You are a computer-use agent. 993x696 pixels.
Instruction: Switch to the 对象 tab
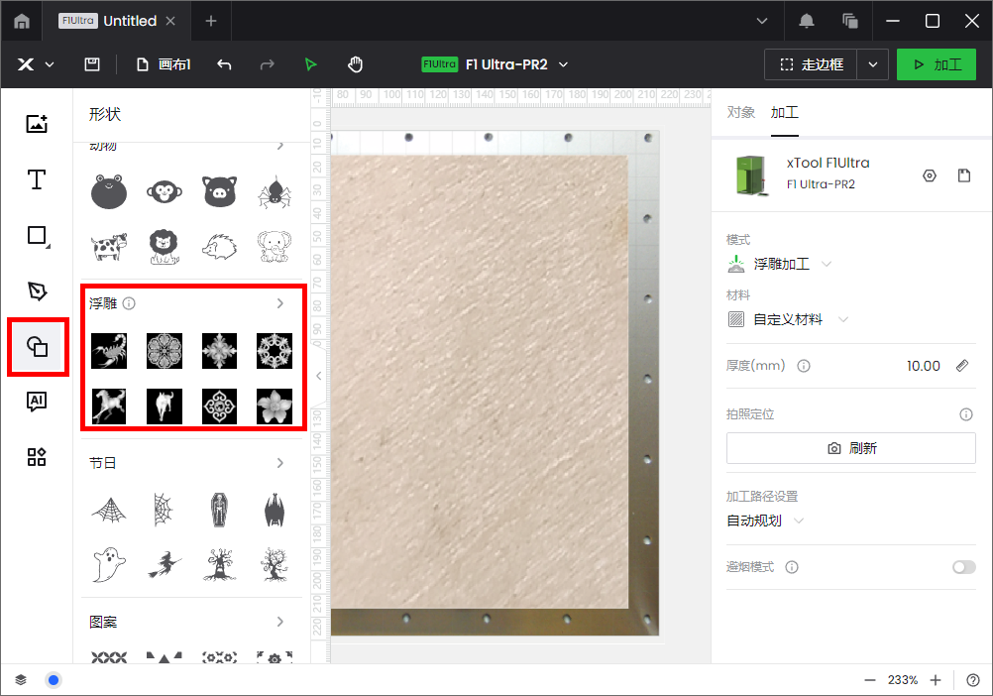pos(740,112)
